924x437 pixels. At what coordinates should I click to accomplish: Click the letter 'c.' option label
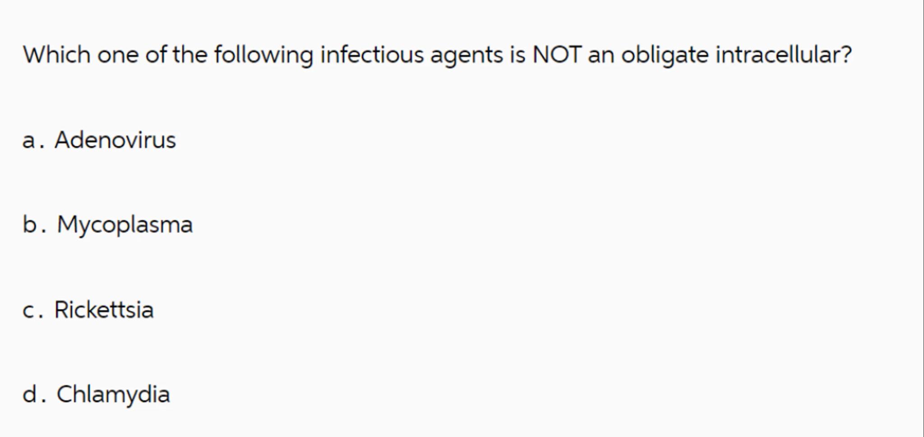tap(32, 311)
